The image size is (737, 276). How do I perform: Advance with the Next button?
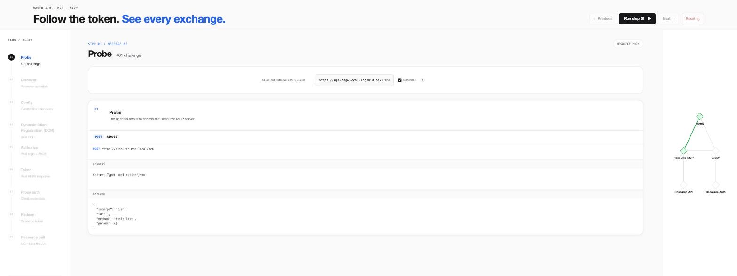pos(668,19)
